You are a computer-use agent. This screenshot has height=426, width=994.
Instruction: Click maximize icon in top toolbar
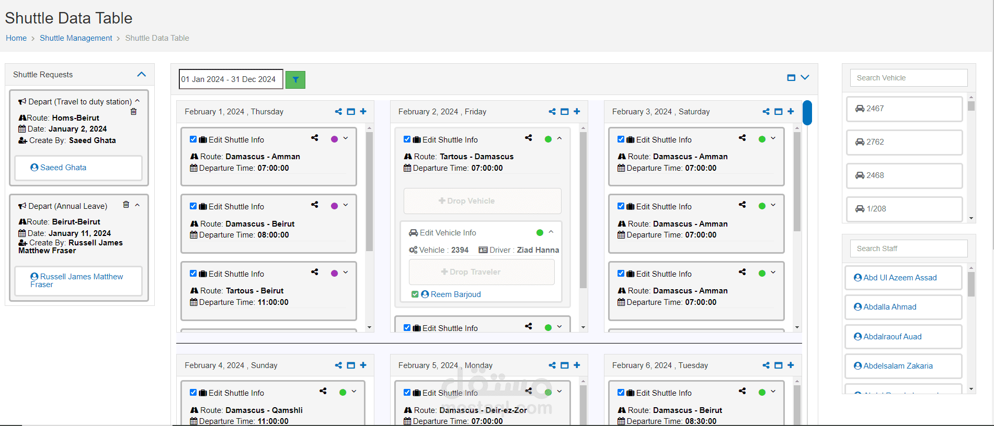[x=791, y=78]
